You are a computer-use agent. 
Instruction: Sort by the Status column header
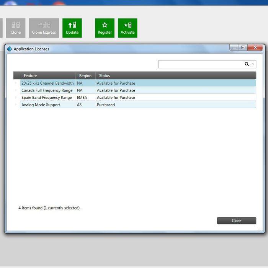pos(105,76)
